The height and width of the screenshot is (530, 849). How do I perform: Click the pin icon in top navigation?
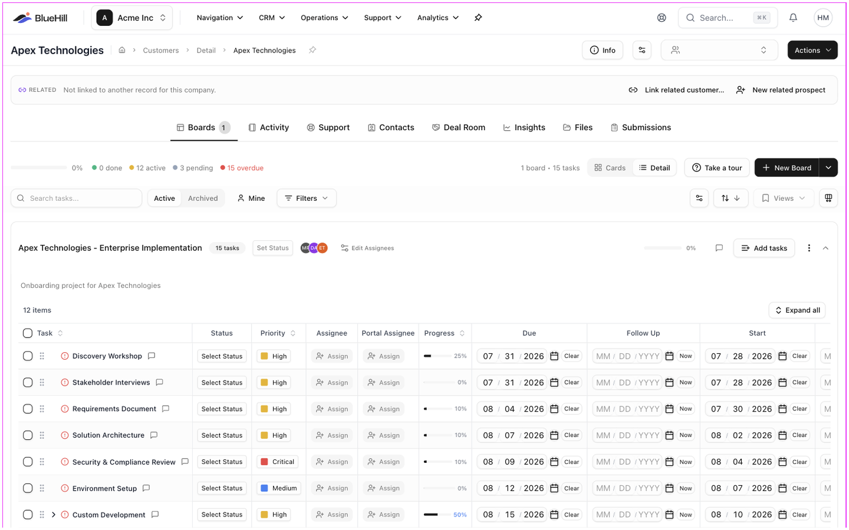coord(478,18)
